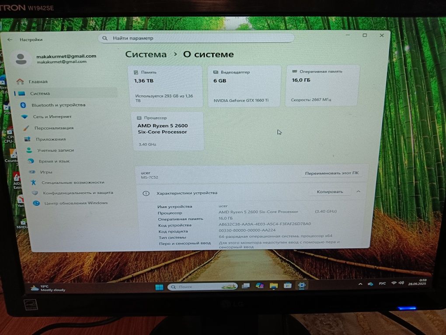This screenshot has width=446, height=335.
Task: Open Центр обновления Windows
Action: tap(76, 203)
